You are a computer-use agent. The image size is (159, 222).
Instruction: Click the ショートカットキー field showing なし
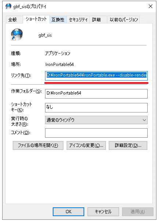click(96, 108)
